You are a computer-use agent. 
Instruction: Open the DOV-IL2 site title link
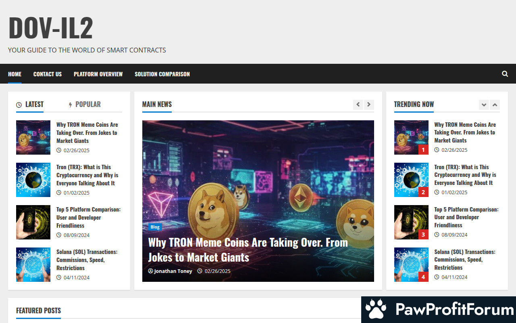(51, 28)
